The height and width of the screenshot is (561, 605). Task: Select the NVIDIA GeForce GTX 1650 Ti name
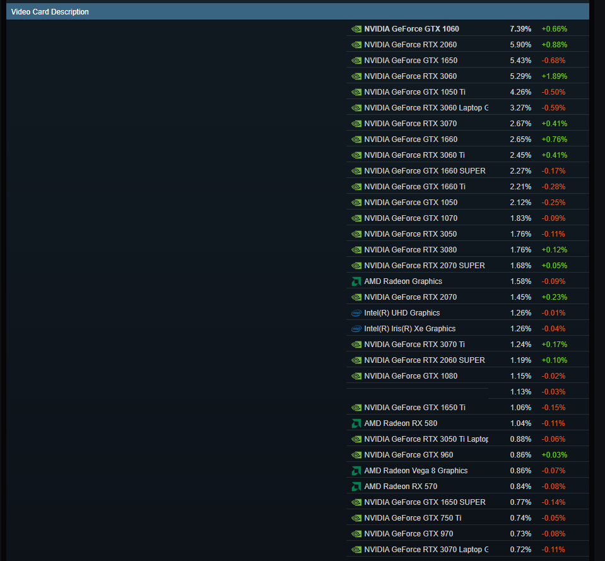point(414,408)
